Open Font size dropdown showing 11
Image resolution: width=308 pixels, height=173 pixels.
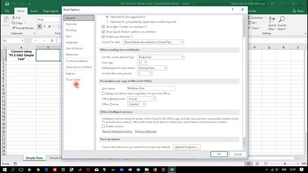pyautogui.click(x=142, y=62)
